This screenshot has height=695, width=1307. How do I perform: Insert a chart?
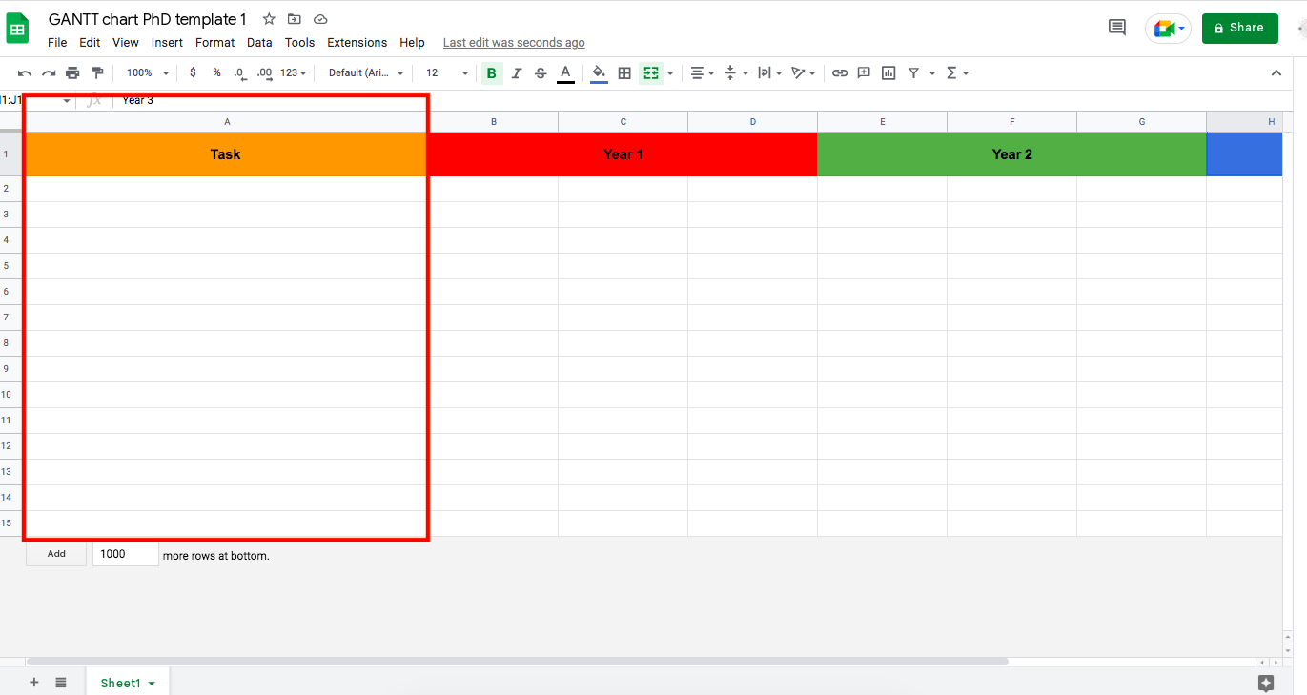click(888, 72)
